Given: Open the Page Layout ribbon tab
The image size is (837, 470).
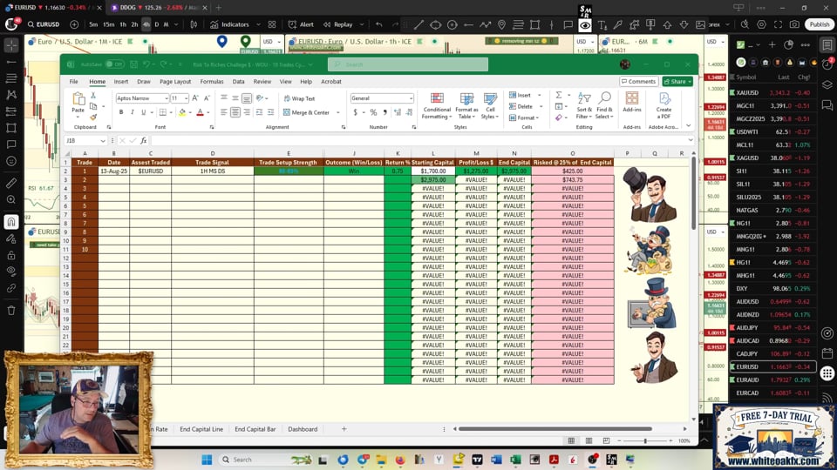Looking at the screenshot, I should 175,82.
